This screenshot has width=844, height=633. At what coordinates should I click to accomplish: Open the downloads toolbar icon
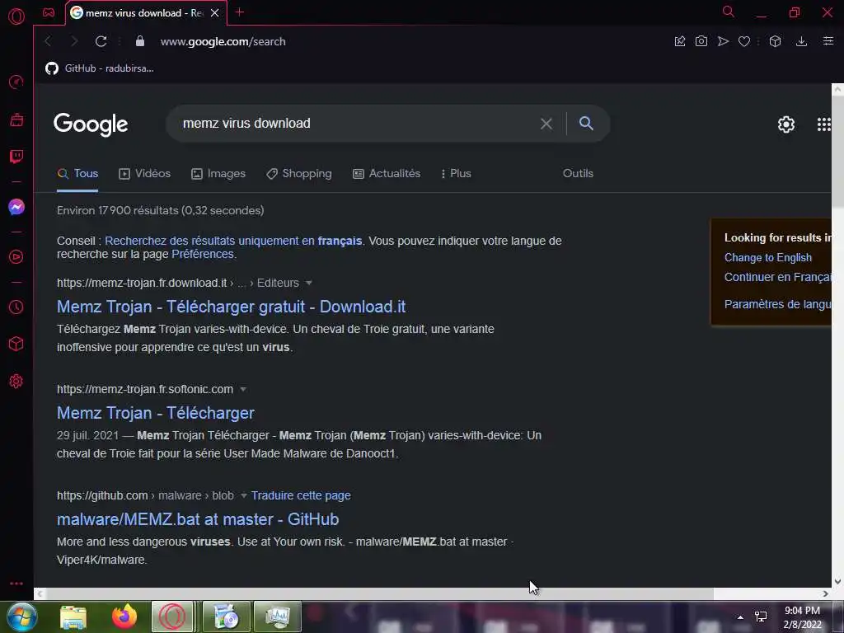click(x=801, y=41)
